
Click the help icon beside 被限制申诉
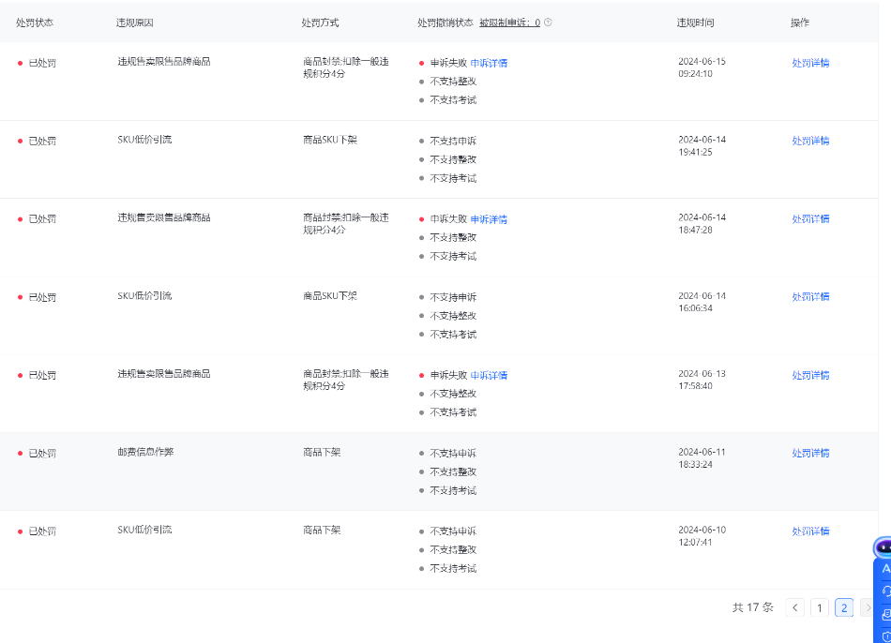pos(548,22)
